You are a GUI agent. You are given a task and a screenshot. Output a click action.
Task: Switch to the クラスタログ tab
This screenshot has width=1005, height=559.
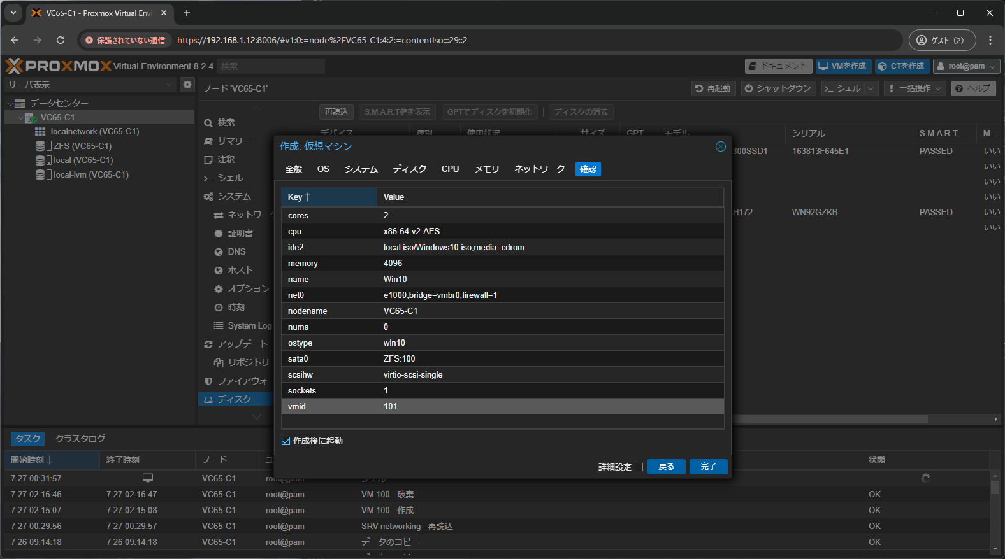[x=80, y=439]
